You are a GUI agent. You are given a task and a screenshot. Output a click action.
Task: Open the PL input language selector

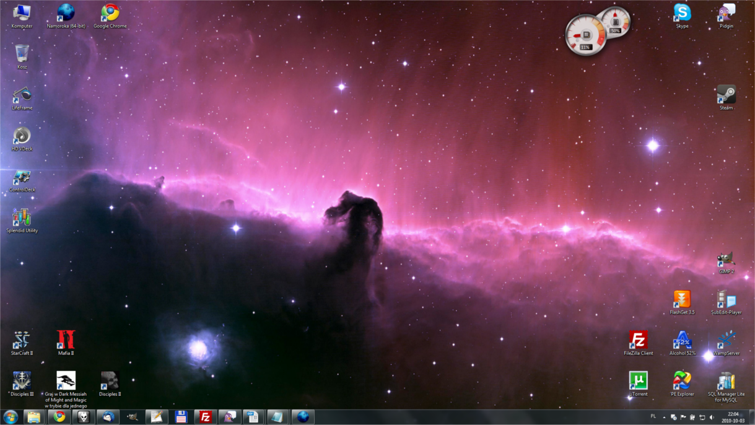(x=653, y=417)
